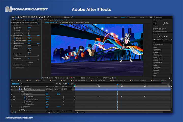Screen dimensions: 183x122
Task: Open the magnification 100% dropdown
Action: 52,78
